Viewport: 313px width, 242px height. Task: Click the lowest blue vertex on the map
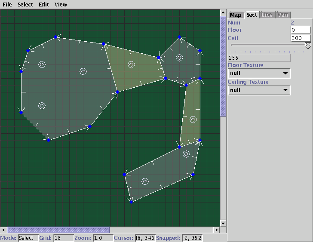coord(131,202)
